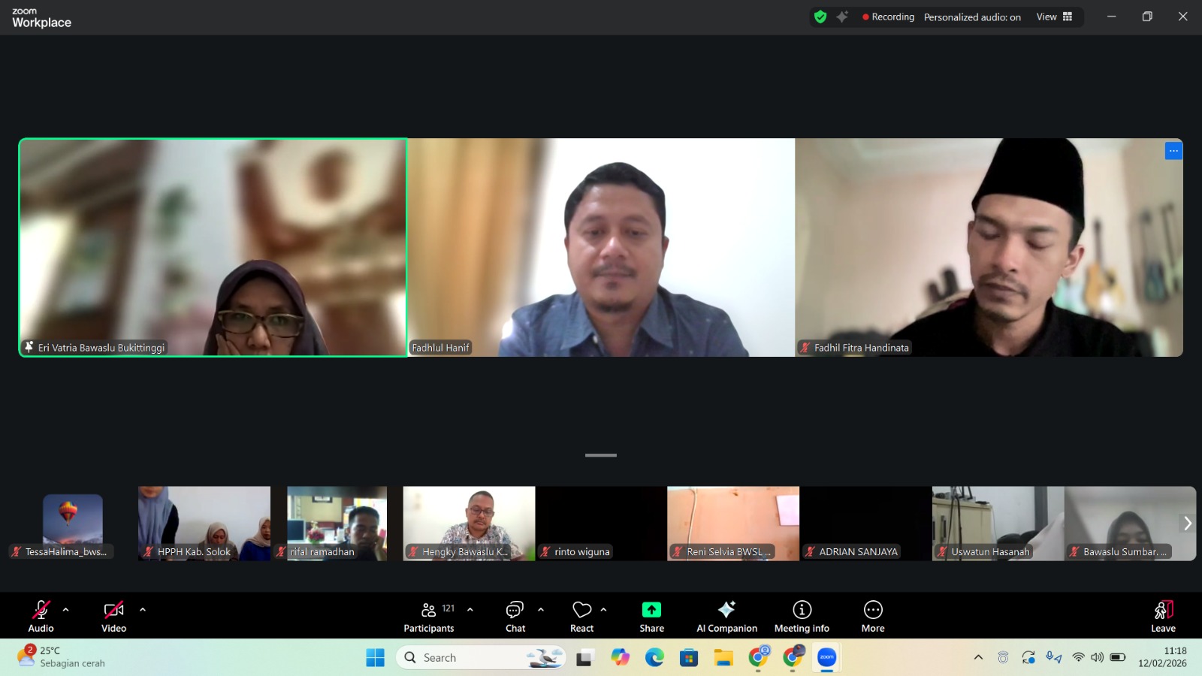Expand the arrow next to Participants
This screenshot has width=1202, height=676.
(x=470, y=610)
